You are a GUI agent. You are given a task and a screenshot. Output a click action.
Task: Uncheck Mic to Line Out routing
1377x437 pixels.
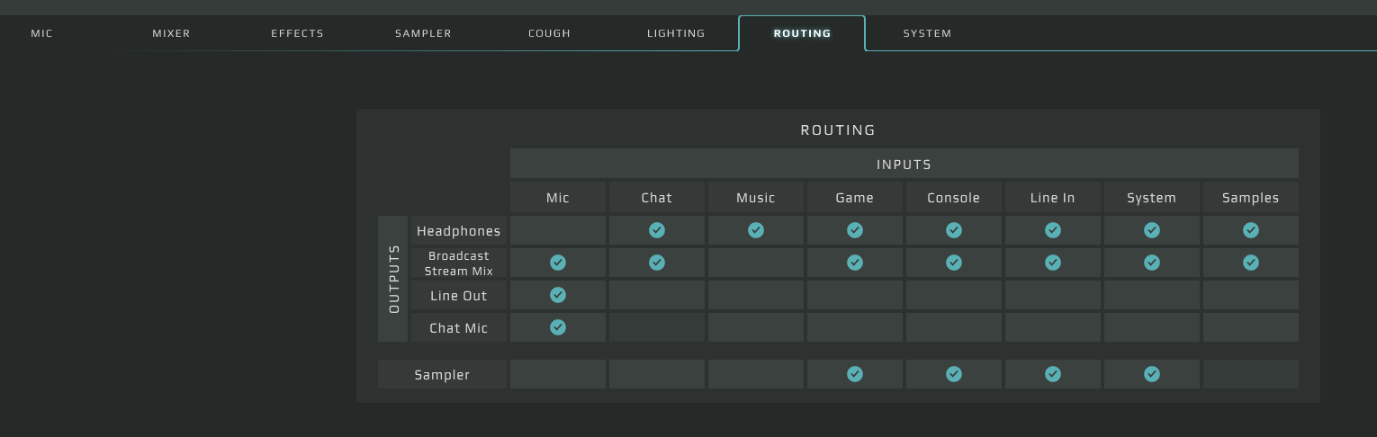tap(558, 295)
